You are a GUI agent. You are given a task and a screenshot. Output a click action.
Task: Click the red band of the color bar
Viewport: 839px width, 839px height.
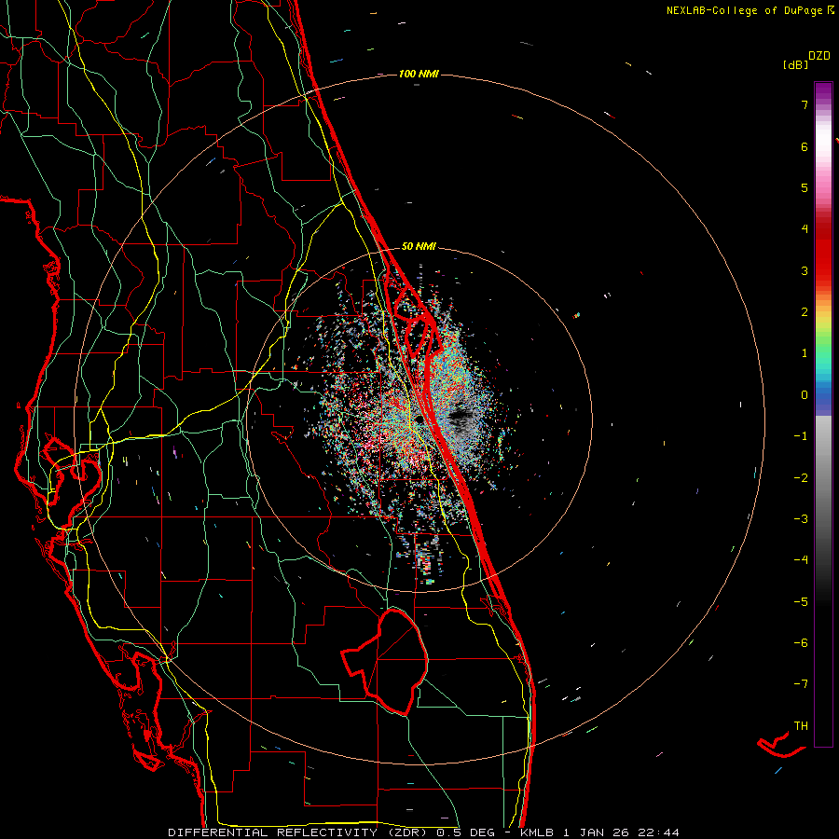[x=823, y=252]
